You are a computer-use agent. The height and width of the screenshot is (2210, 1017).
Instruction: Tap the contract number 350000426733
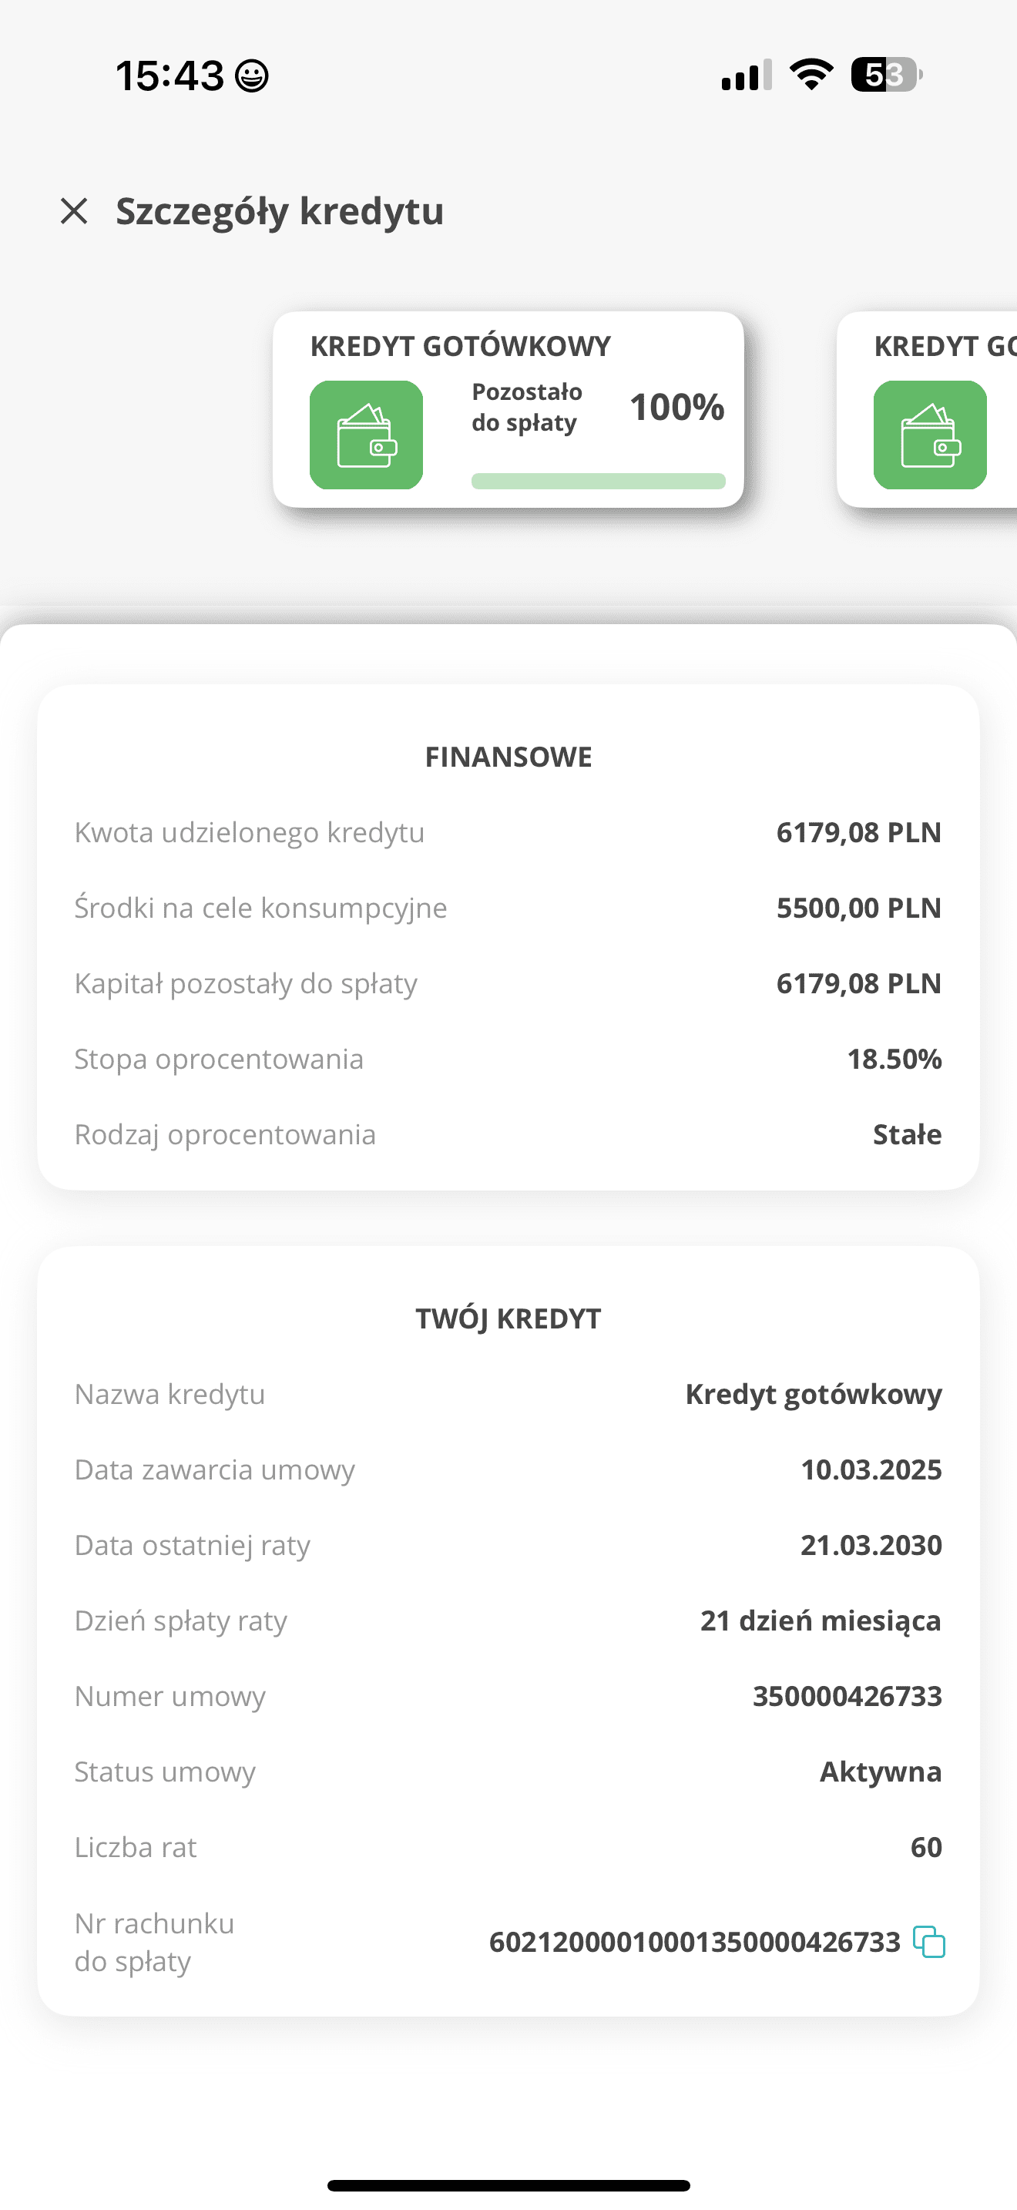847,1696
